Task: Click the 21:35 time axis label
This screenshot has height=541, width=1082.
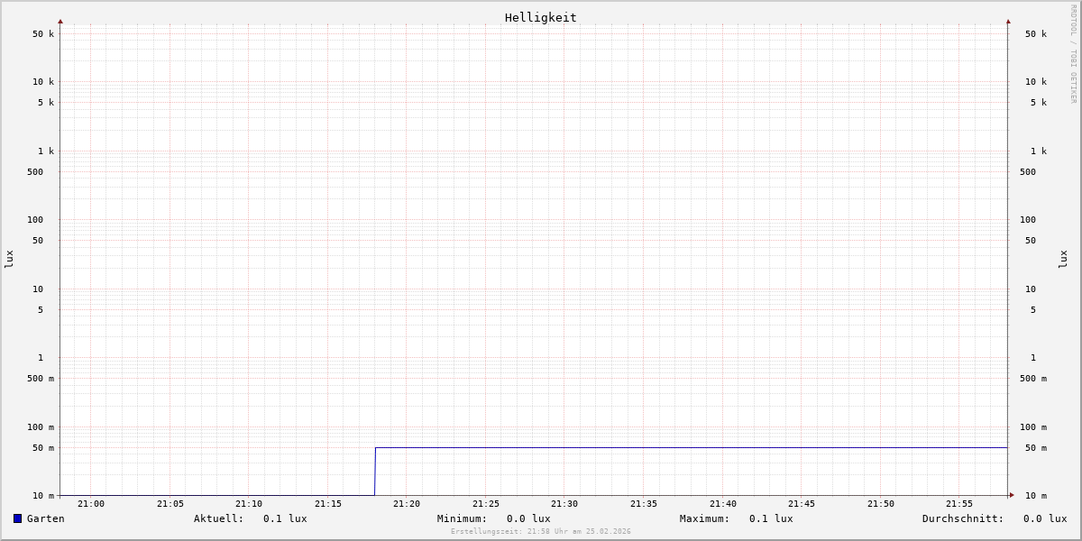Action: (644, 504)
